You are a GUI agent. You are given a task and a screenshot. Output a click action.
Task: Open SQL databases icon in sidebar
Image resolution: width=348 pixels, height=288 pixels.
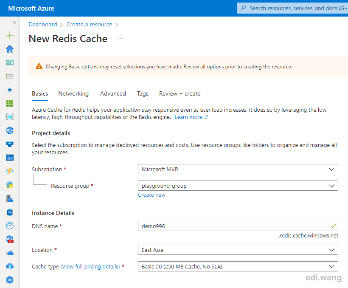(10, 212)
